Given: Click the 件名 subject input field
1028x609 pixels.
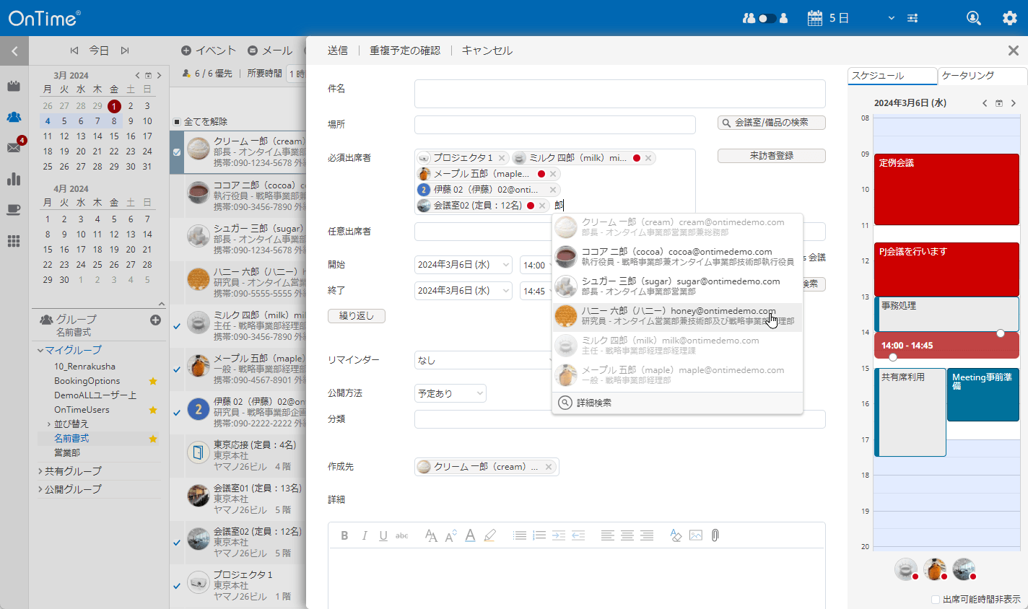Looking at the screenshot, I should click(x=619, y=94).
